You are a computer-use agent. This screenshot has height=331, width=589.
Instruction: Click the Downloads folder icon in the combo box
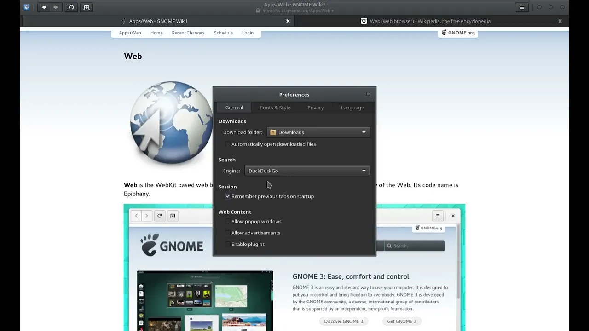pyautogui.click(x=273, y=132)
